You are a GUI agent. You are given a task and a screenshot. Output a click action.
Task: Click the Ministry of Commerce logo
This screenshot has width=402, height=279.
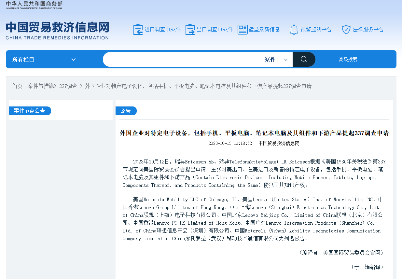pos(34,5)
